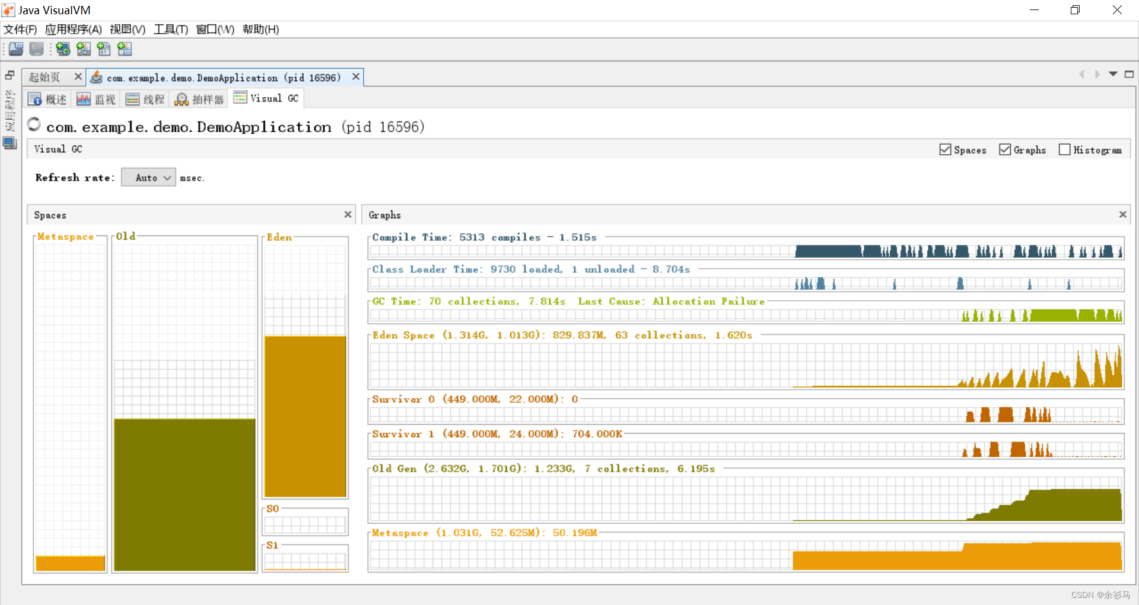This screenshot has height=605, width=1139.
Task: Select the Add Remote Host toolbar icon
Action: pos(63,49)
